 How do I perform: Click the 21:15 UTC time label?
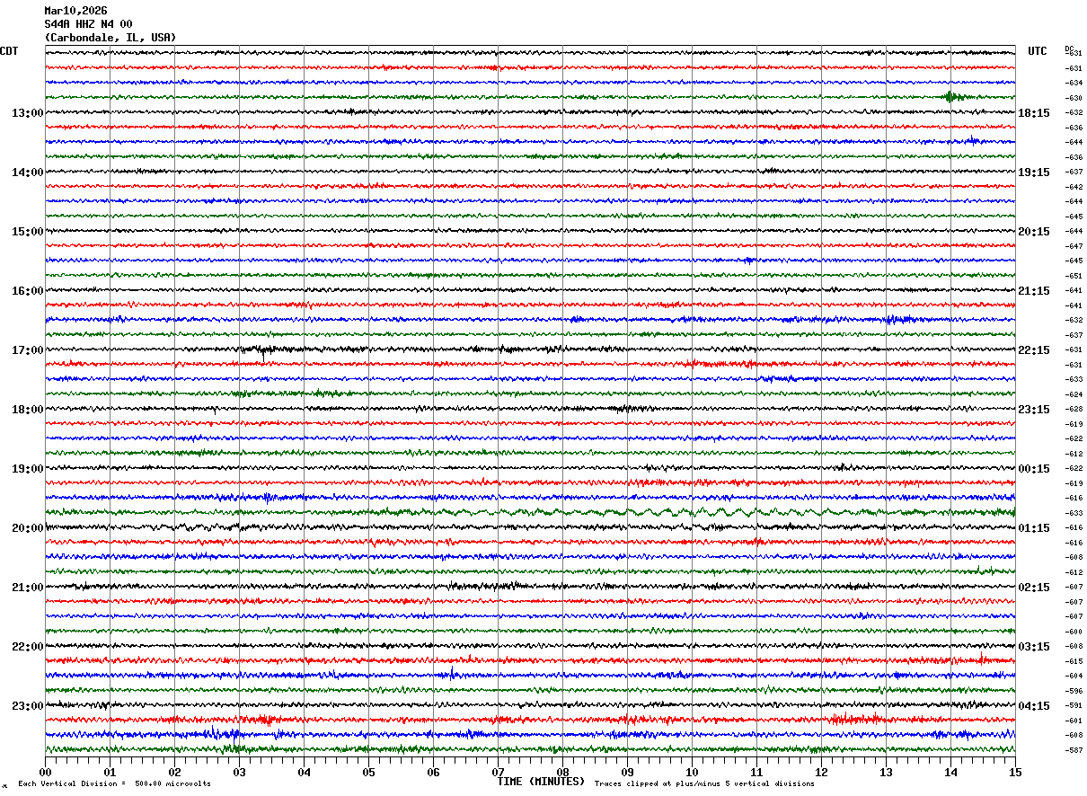[x=1034, y=291]
